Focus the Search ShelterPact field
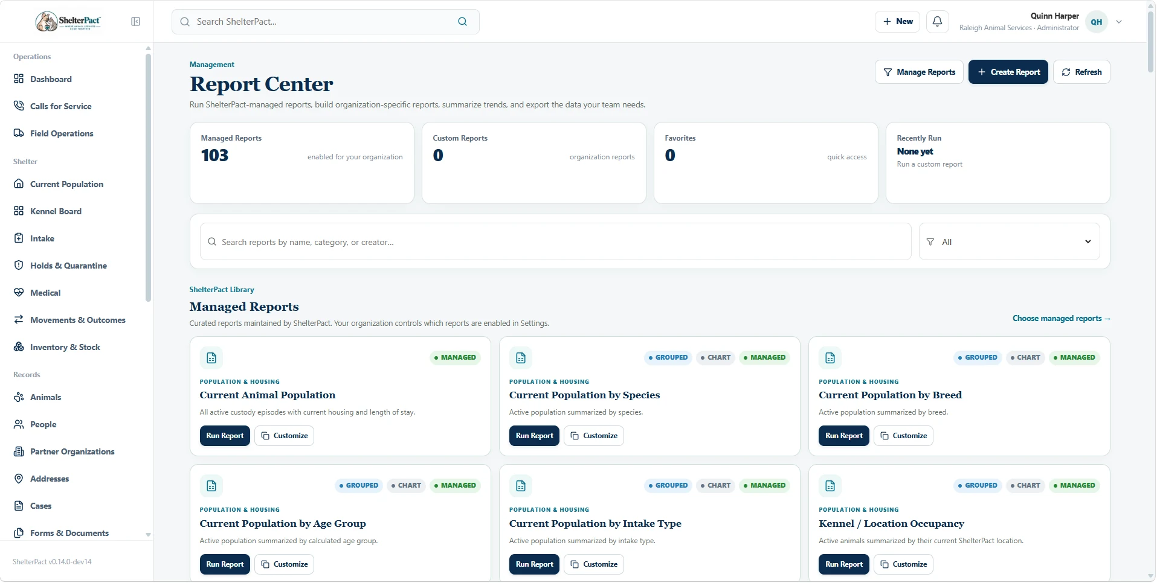Viewport: 1157px width, 583px height. point(325,22)
